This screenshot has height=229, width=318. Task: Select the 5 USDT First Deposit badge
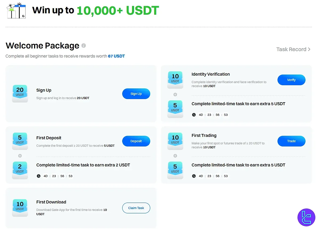pyautogui.click(x=20, y=141)
